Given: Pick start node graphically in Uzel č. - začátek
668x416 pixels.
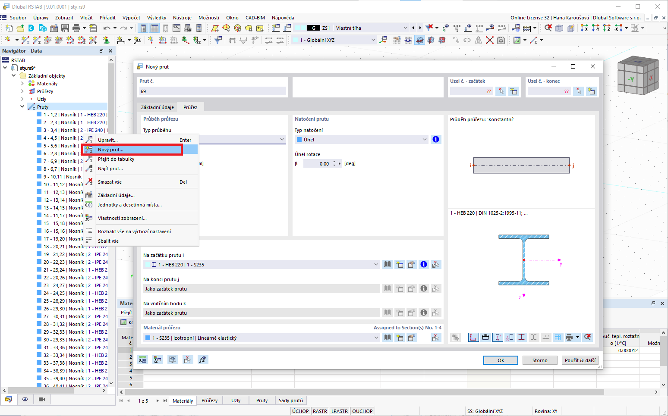Looking at the screenshot, I should pos(501,91).
